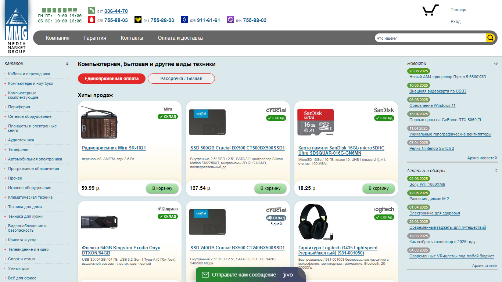Open Архив новостей link
The width and height of the screenshot is (502, 282).
point(482,158)
